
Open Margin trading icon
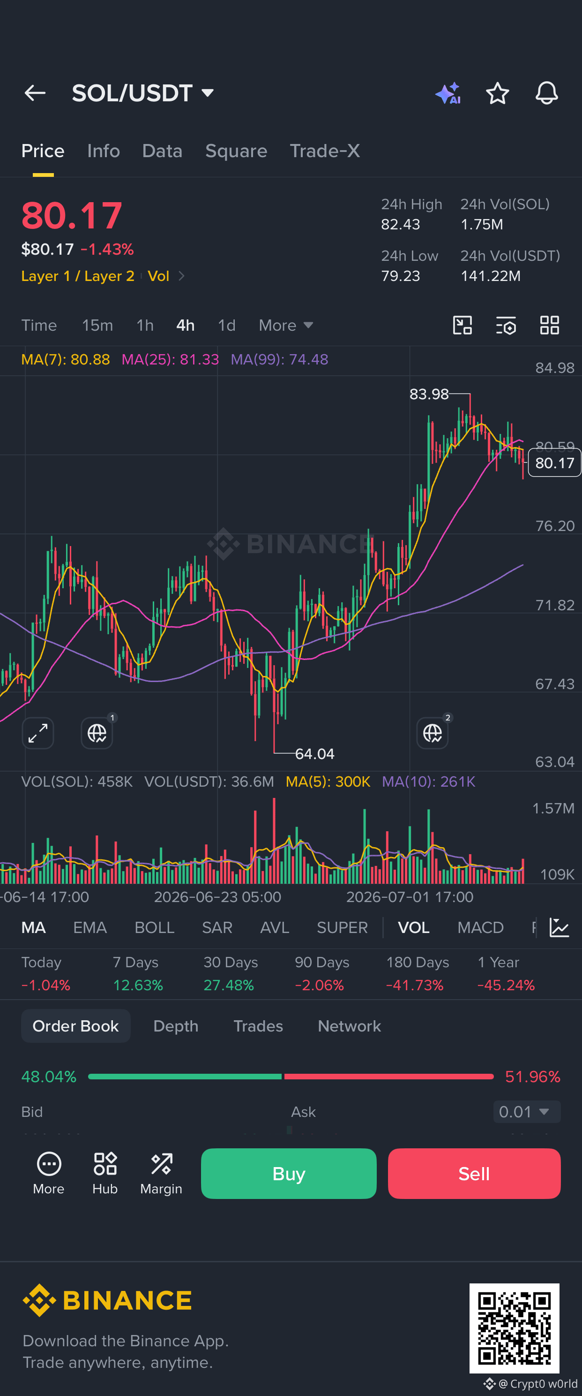(x=161, y=1173)
